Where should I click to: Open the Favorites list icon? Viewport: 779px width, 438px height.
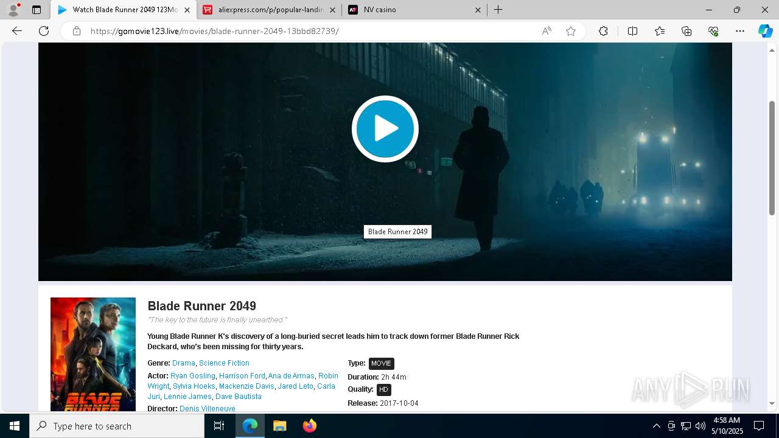(x=660, y=31)
